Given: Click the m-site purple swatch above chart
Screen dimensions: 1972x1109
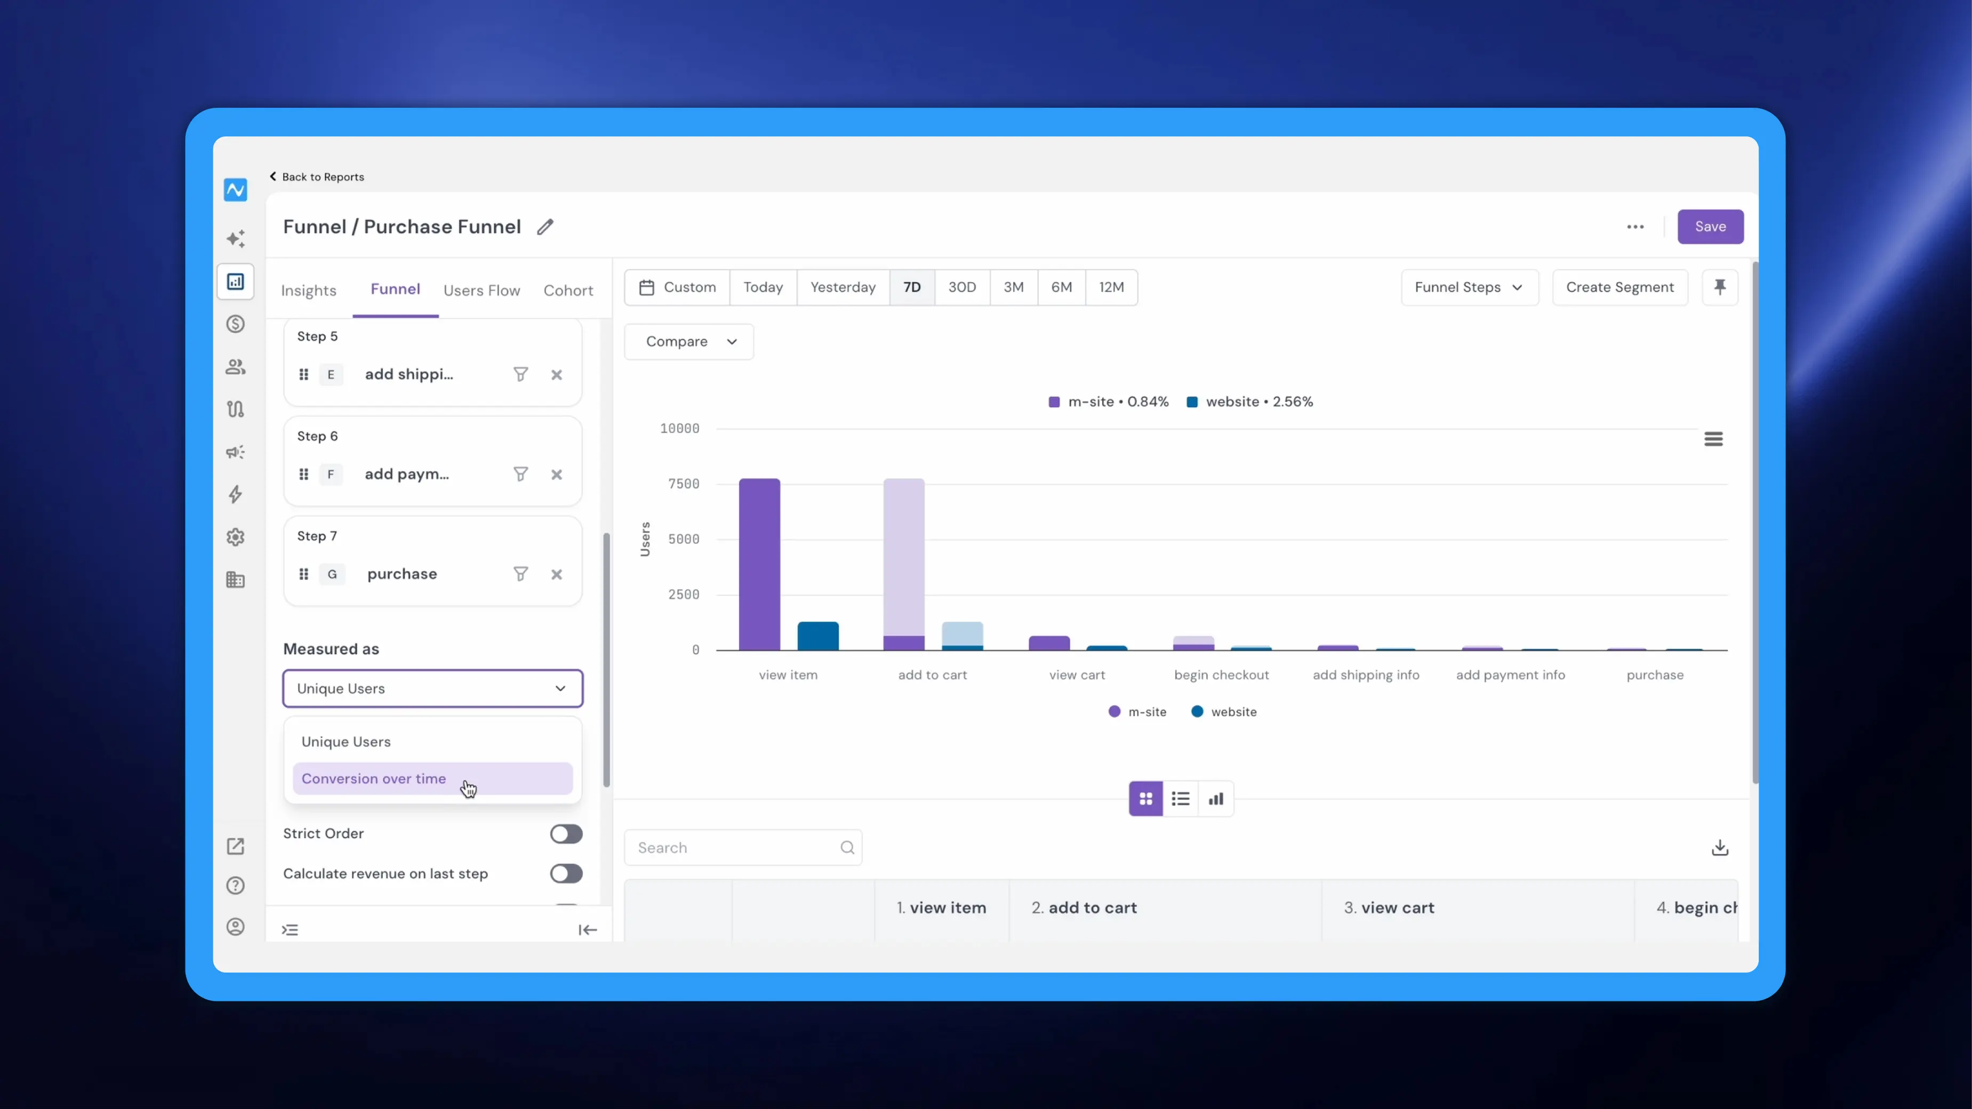Looking at the screenshot, I should pyautogui.click(x=1054, y=402).
